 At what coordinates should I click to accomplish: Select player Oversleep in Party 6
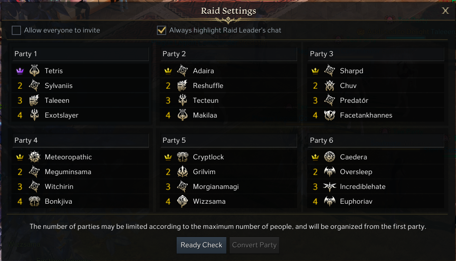[356, 172]
